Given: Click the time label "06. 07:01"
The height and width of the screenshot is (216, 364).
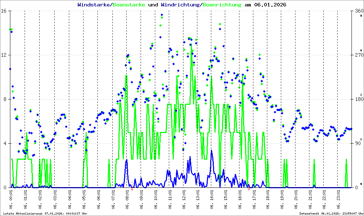Looking at the screenshot, I should (x=113, y=200).
